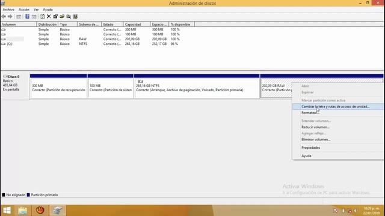This screenshot has height=216, width=385.
Task: Sort by the Estado column header
Action: click(112, 25)
